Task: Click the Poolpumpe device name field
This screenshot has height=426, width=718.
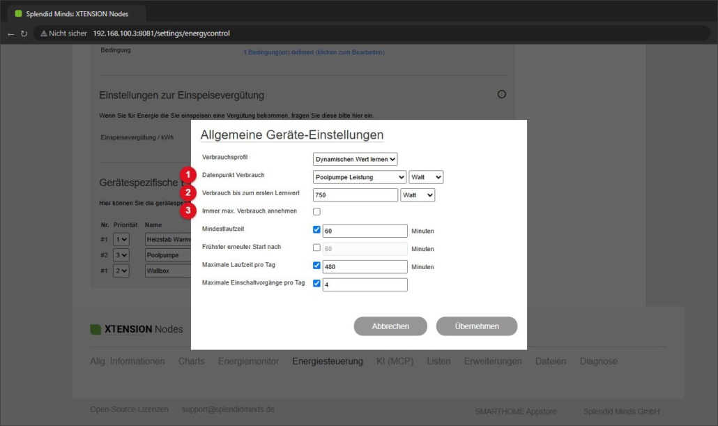Action: click(168, 255)
